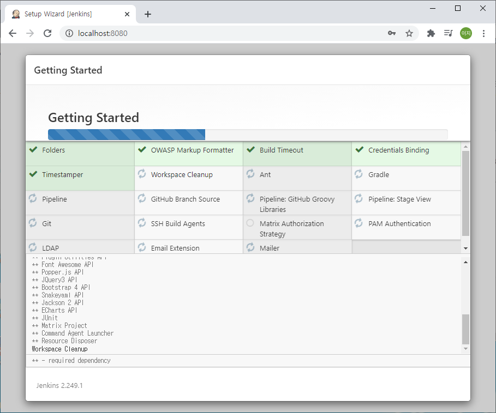This screenshot has height=413, width=496.
Task: Click the Mailer spinner icon
Action: [x=250, y=247]
